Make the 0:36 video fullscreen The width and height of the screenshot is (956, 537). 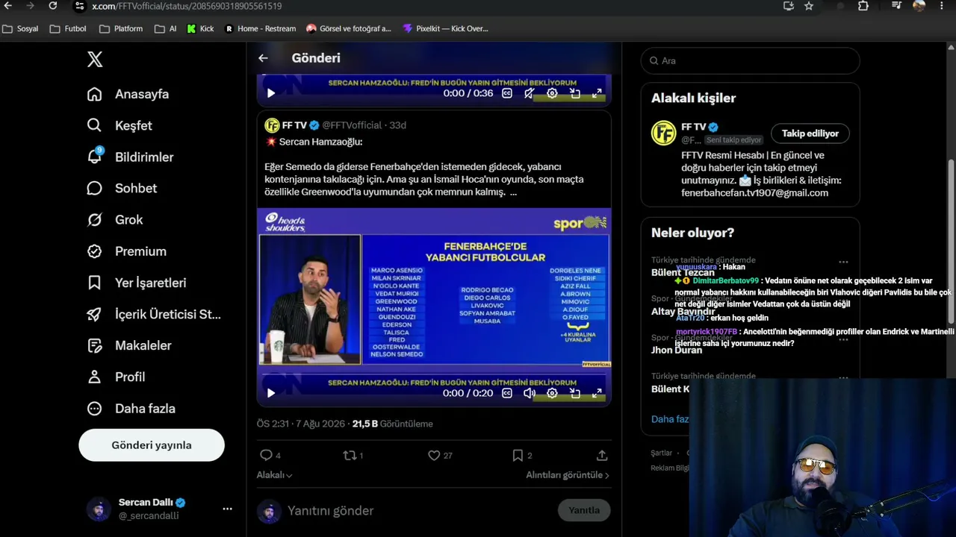(x=597, y=93)
